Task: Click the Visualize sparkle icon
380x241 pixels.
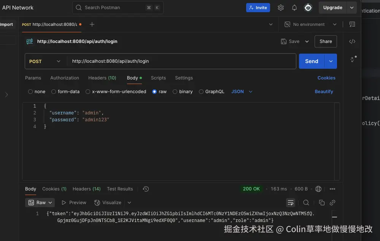Action: (97, 203)
